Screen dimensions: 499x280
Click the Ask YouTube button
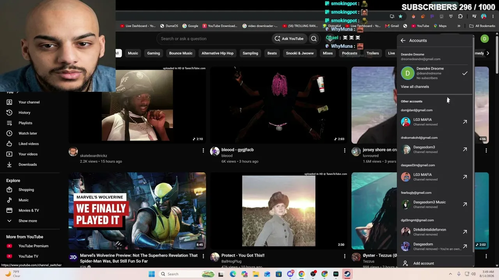[x=289, y=38]
